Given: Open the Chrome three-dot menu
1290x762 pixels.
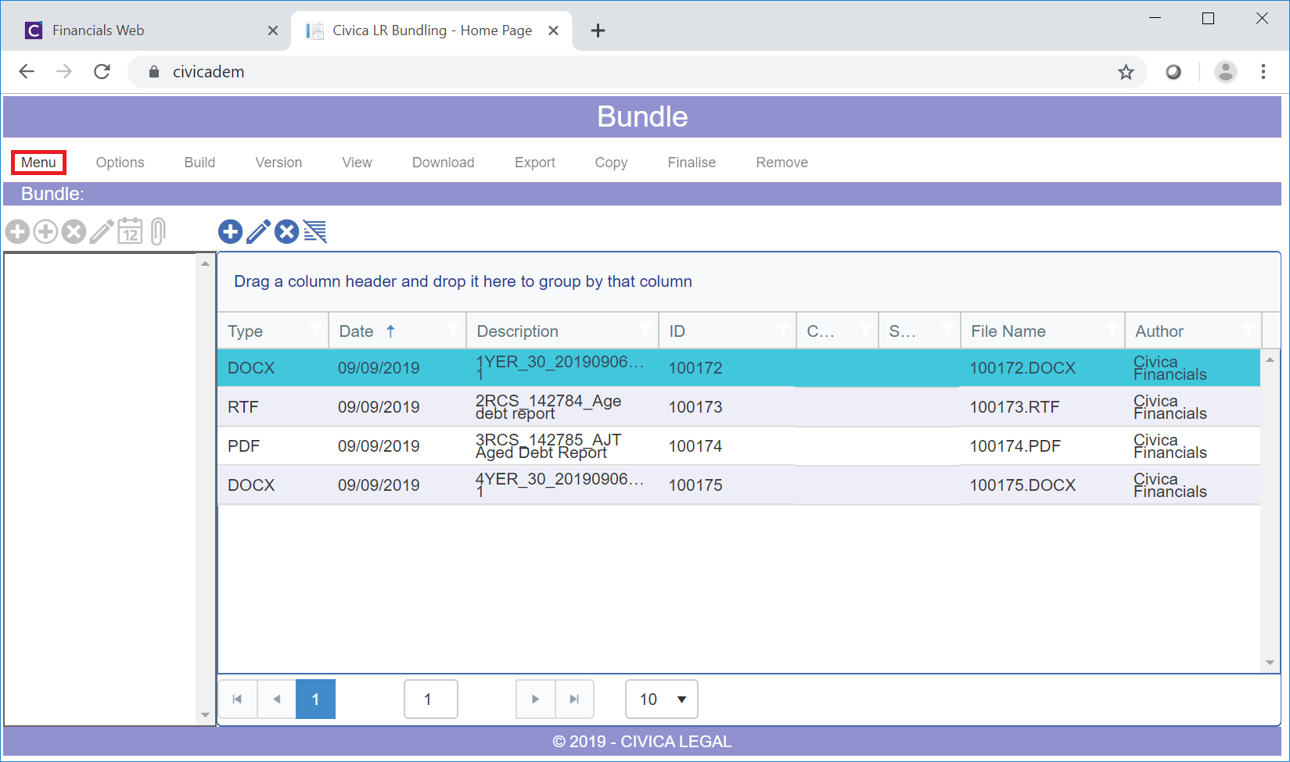Looking at the screenshot, I should click(1263, 72).
